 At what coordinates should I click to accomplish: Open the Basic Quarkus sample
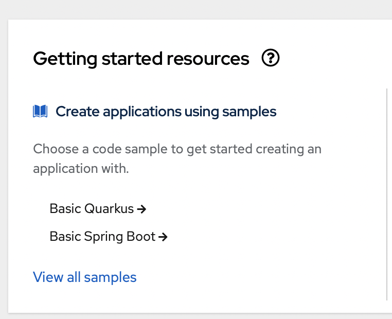93,209
